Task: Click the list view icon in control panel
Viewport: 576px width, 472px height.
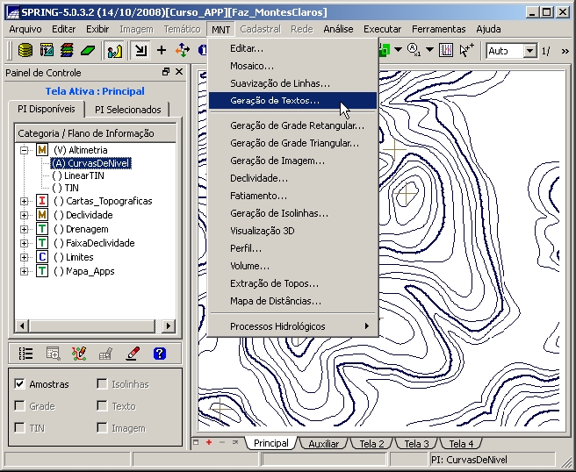Action: [x=25, y=354]
